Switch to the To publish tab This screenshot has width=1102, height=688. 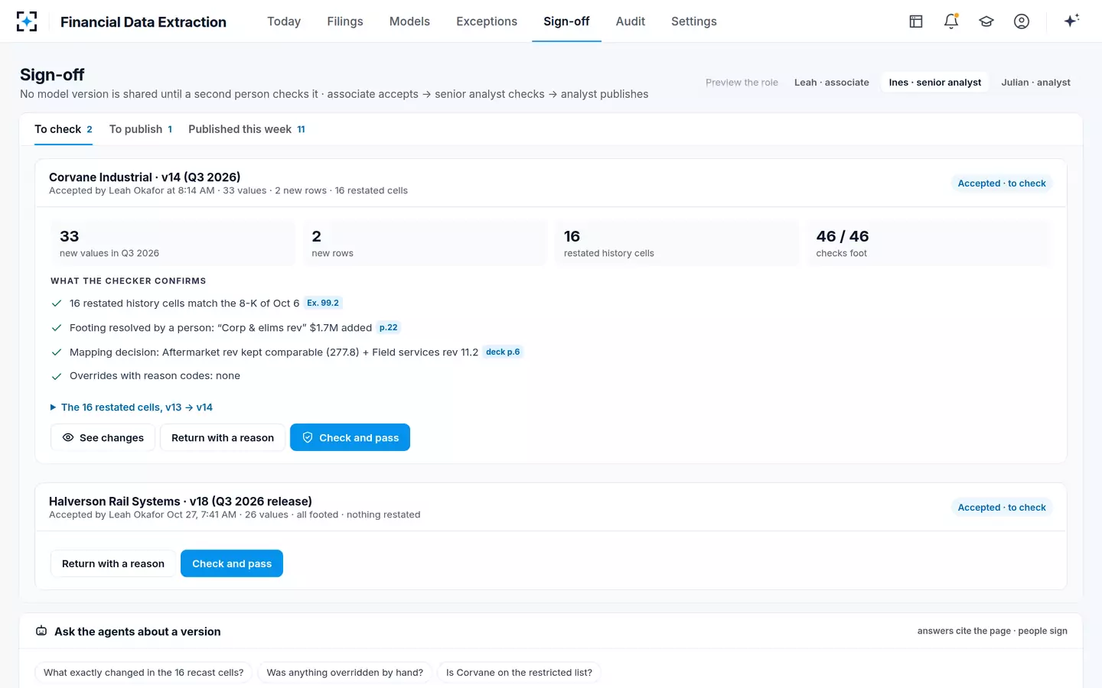141,129
